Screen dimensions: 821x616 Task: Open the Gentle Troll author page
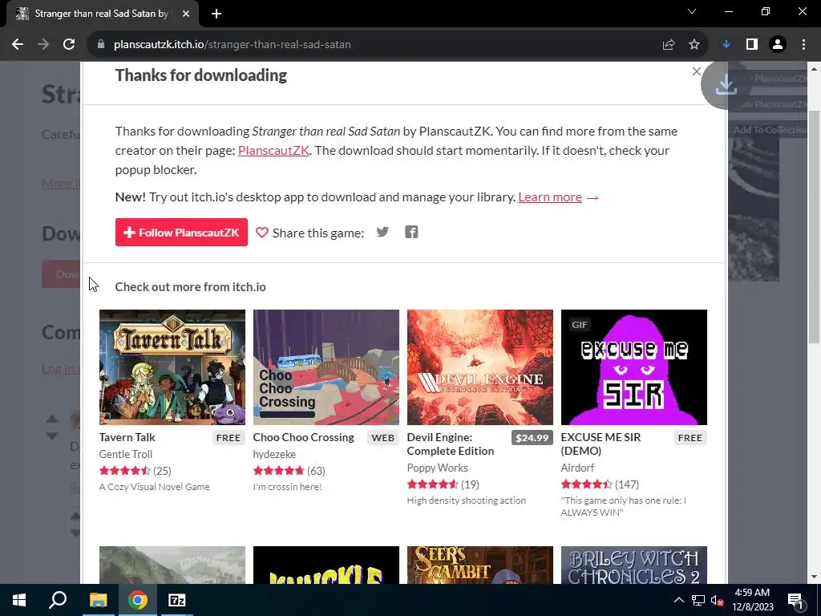coord(126,454)
